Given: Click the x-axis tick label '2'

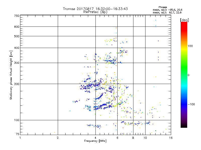Looking at the screenshot, I should pos(58,138).
